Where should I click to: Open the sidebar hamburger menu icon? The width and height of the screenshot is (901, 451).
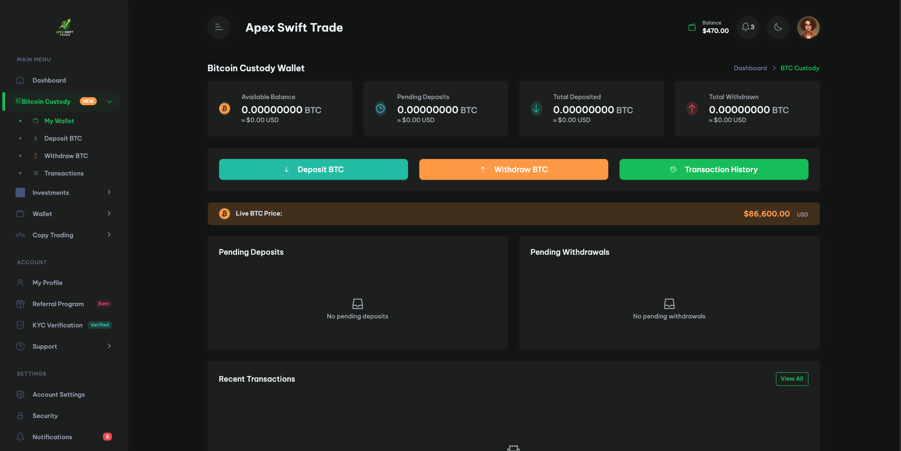tap(219, 27)
